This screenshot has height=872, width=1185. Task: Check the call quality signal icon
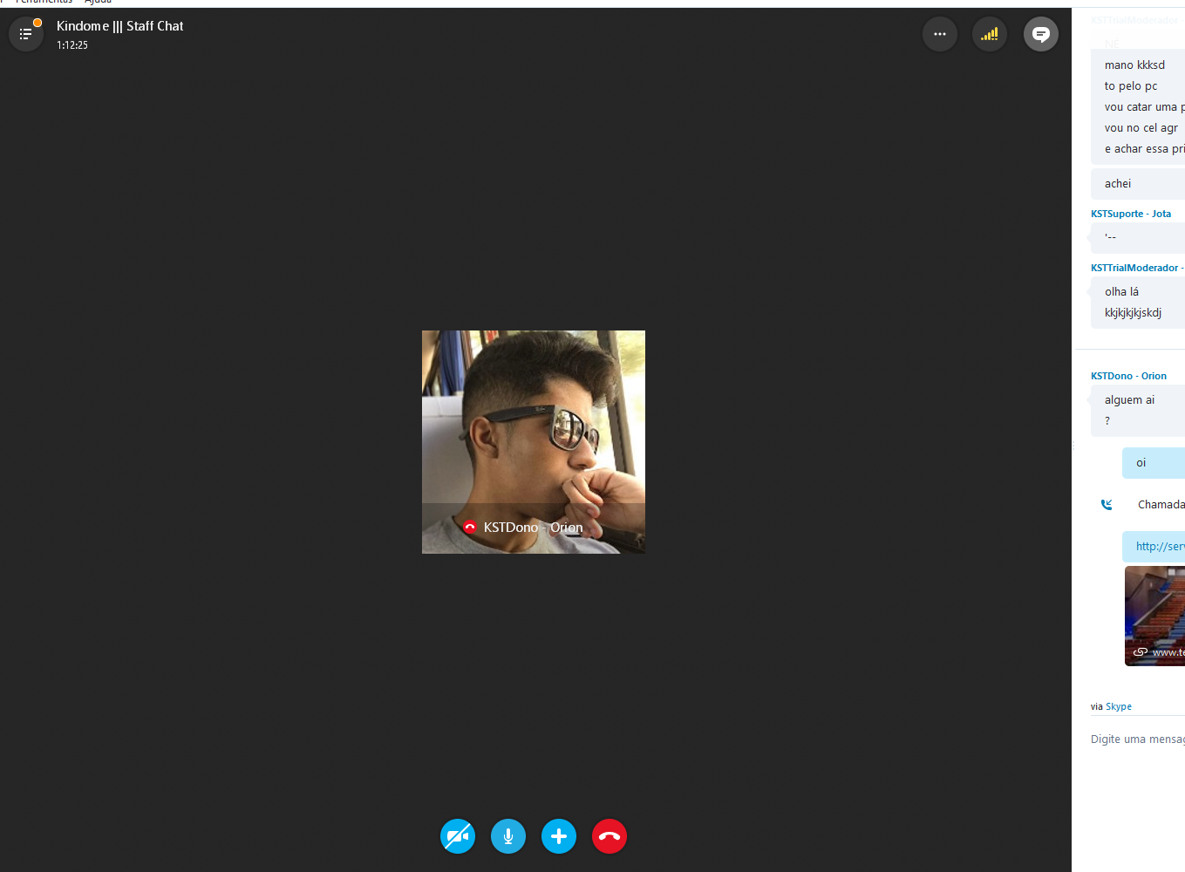pos(990,34)
